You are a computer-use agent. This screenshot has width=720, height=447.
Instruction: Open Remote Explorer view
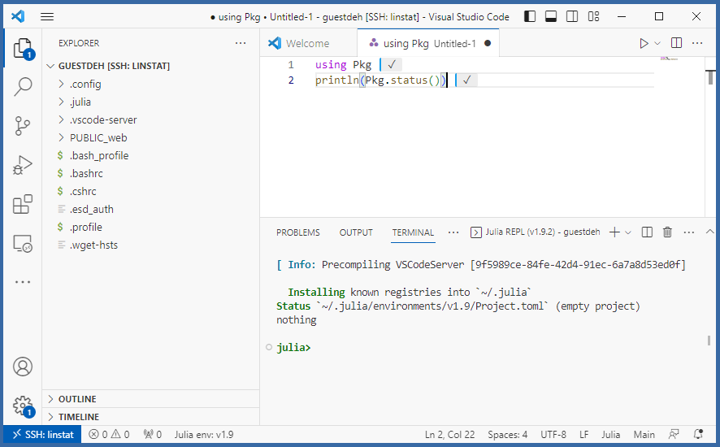click(23, 243)
